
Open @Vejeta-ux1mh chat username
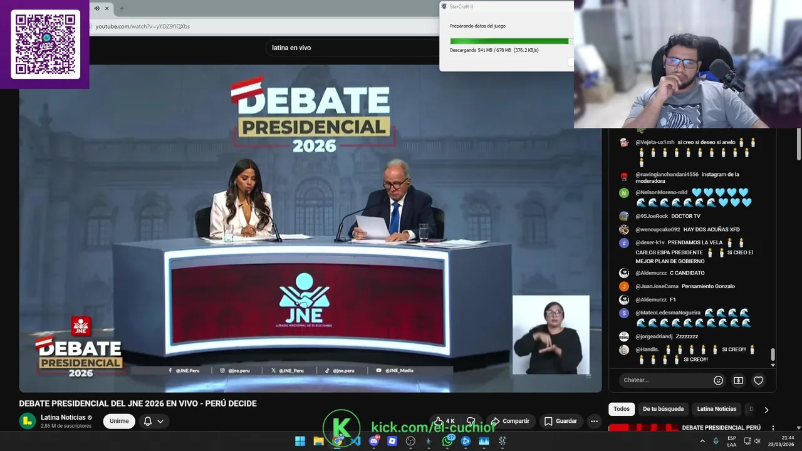(655, 142)
